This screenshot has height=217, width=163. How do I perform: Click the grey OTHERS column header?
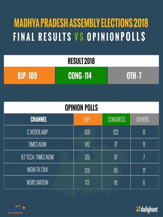pyautogui.click(x=145, y=119)
